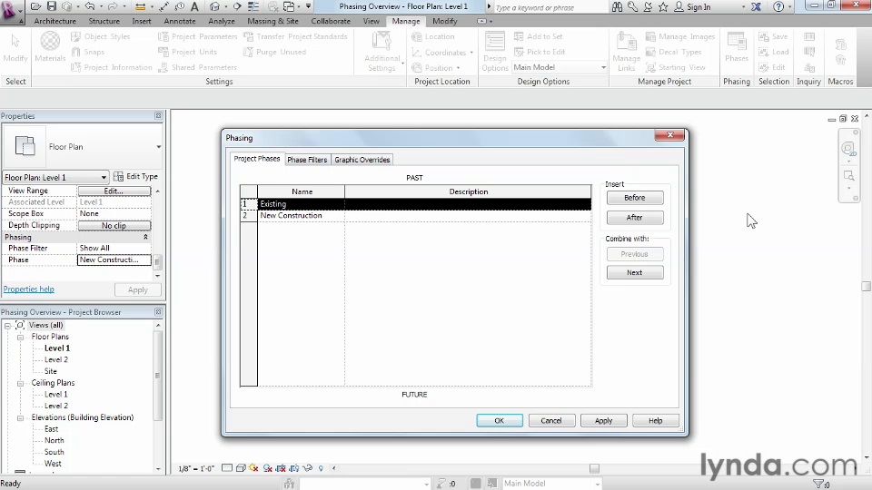Select Level 2 under Floor Plans

point(56,360)
